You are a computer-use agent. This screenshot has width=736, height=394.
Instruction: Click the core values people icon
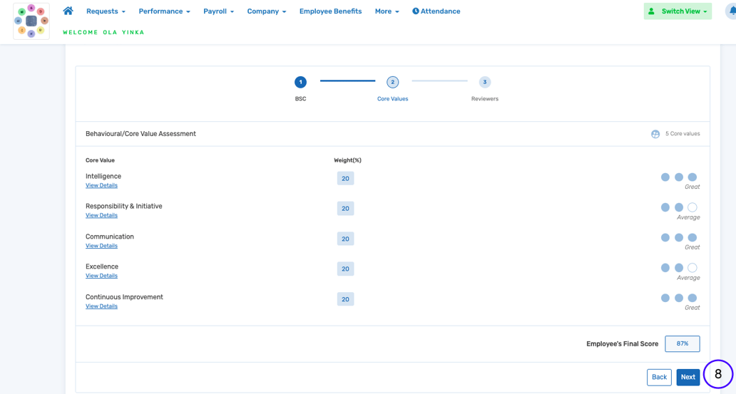tap(655, 134)
